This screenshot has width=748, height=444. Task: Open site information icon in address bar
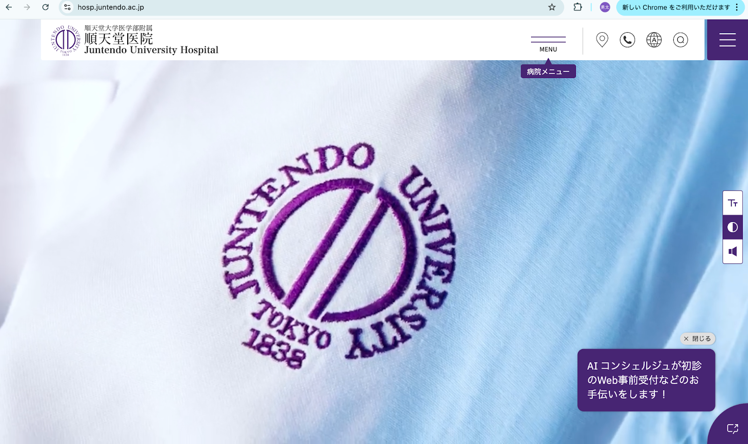67,7
